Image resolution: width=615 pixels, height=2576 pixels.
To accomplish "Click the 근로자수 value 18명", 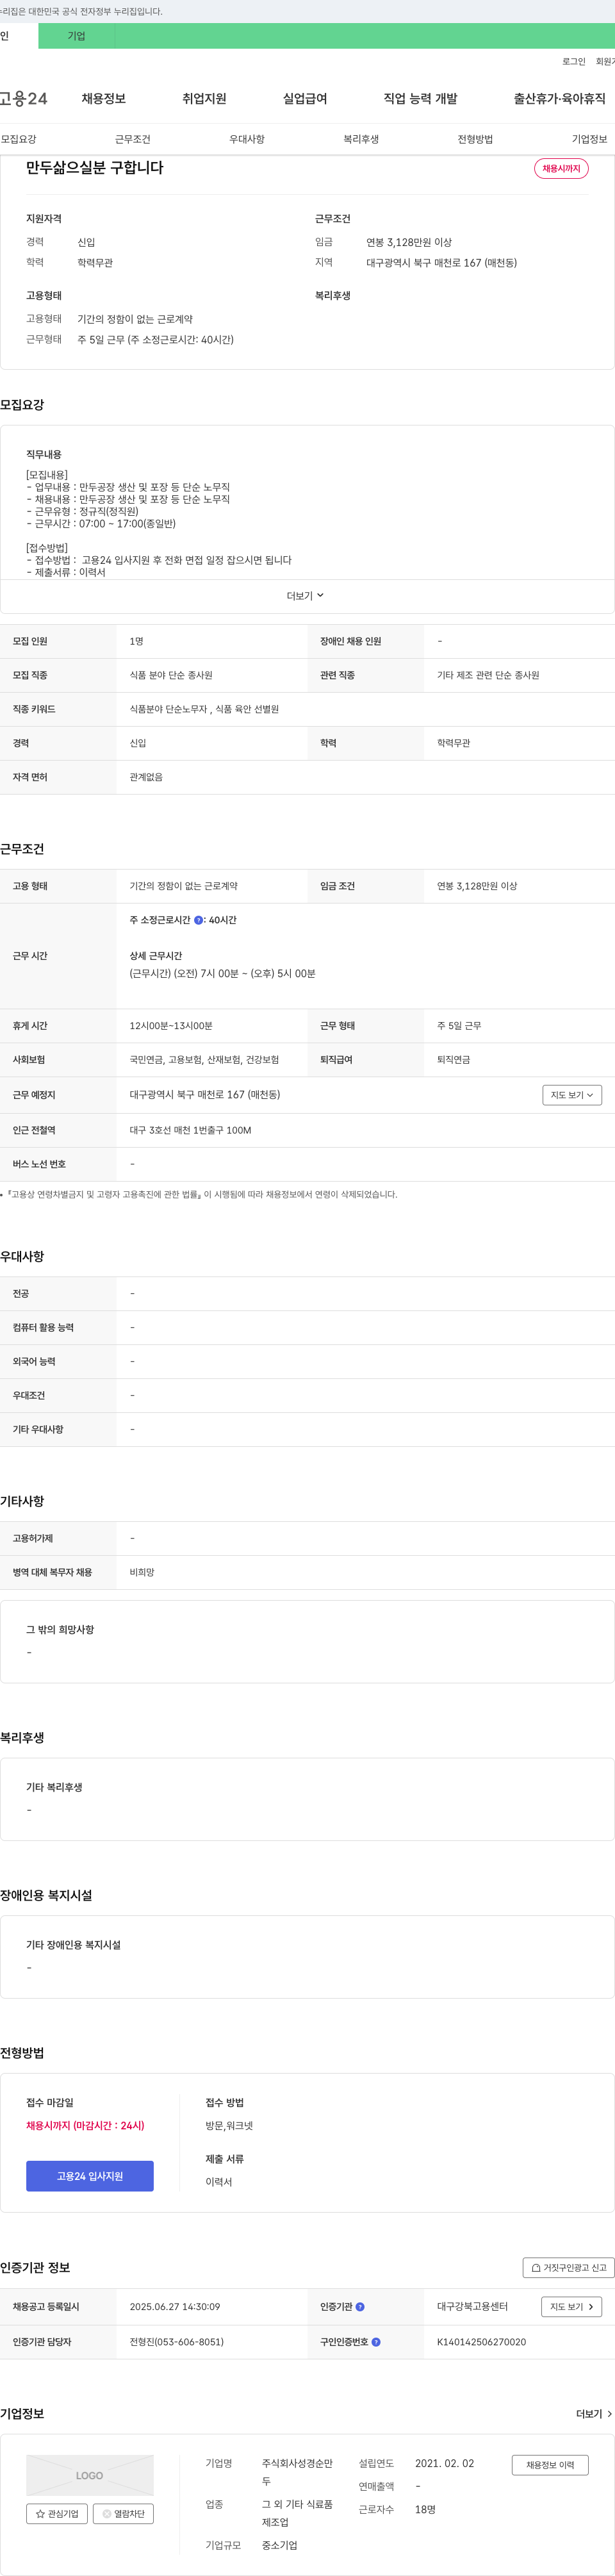I will 425,2510.
